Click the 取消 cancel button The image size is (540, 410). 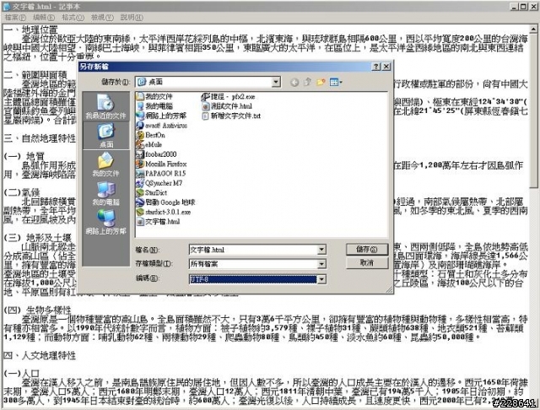(367, 263)
